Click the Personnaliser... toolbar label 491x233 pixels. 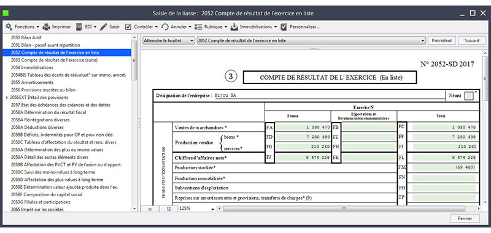click(304, 27)
